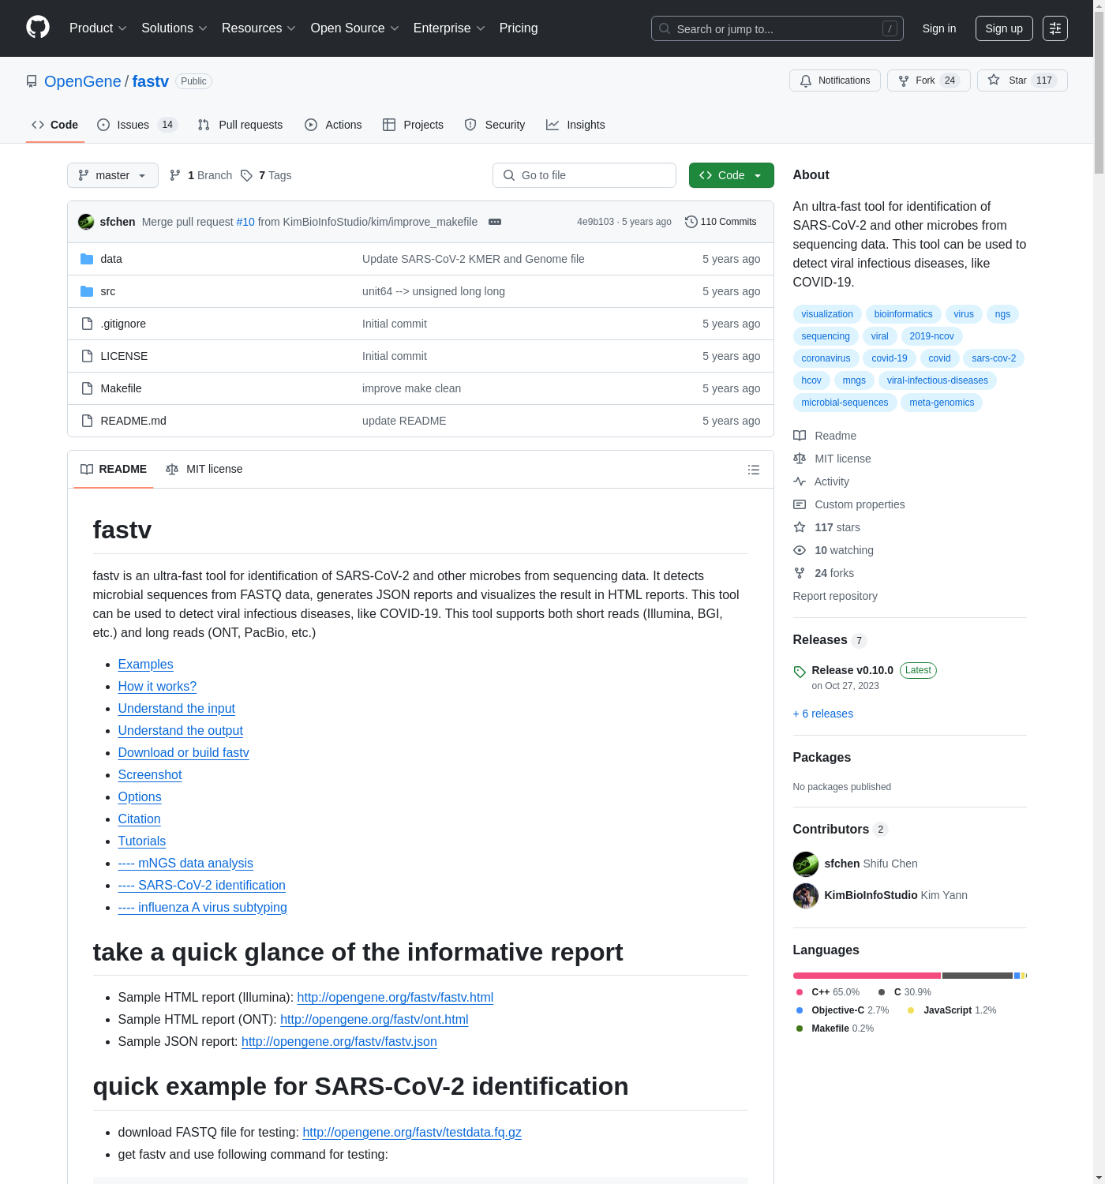
Task: Expand commit message ellipsis button
Action: point(495,222)
